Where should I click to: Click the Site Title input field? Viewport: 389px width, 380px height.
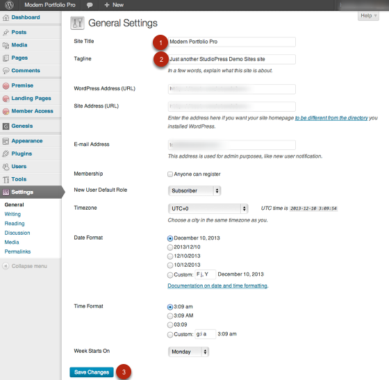(x=232, y=42)
